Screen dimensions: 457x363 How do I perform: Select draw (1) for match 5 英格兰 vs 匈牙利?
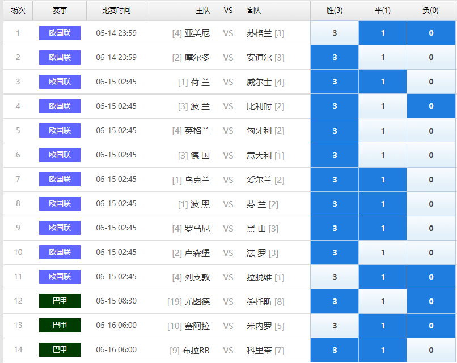pos(382,131)
